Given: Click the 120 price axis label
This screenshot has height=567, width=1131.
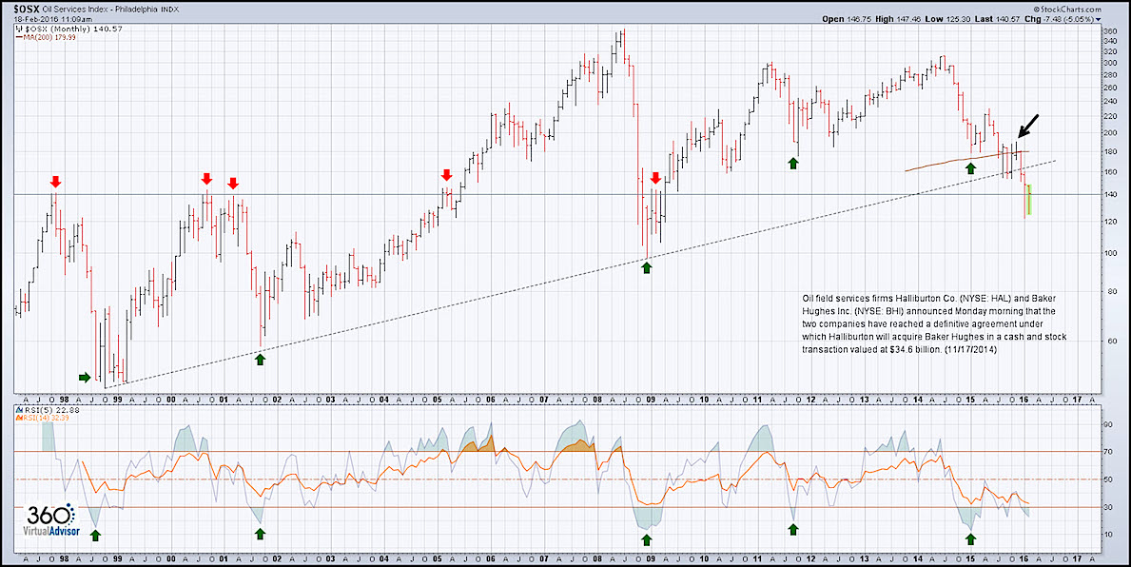Looking at the screenshot, I should click(x=1110, y=222).
